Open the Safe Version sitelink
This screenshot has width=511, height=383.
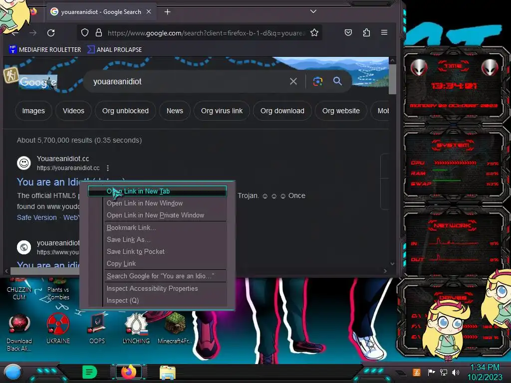pyautogui.click(x=37, y=217)
